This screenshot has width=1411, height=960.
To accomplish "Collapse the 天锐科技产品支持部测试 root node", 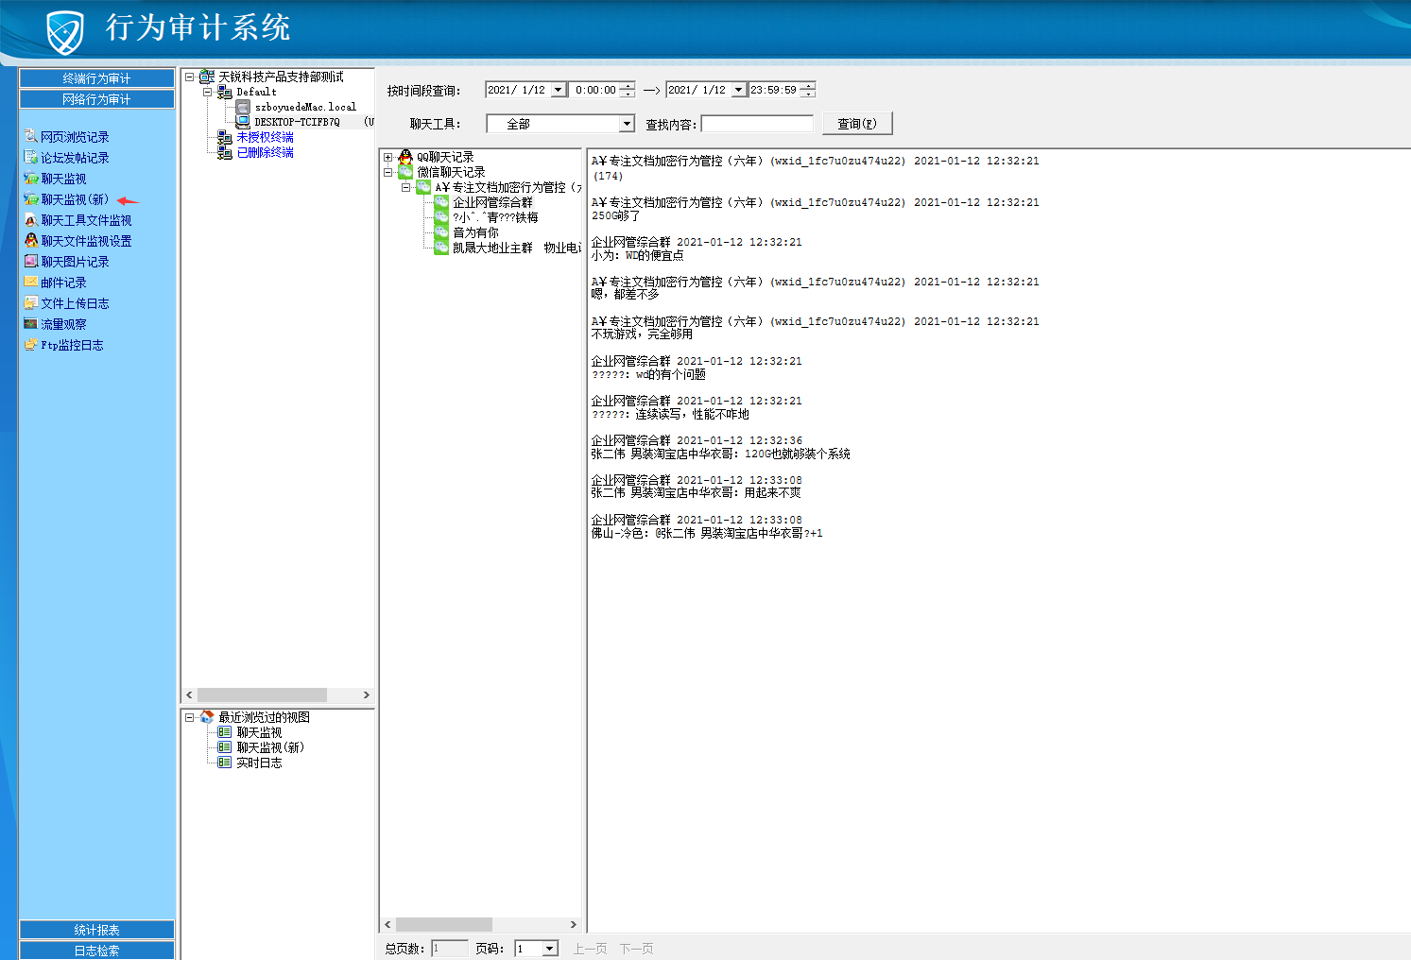I will (x=189, y=77).
